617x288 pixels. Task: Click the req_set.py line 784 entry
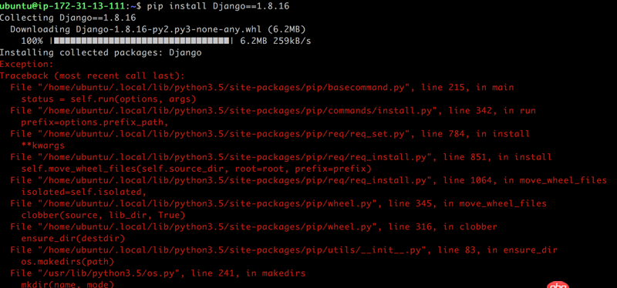tap(270, 134)
